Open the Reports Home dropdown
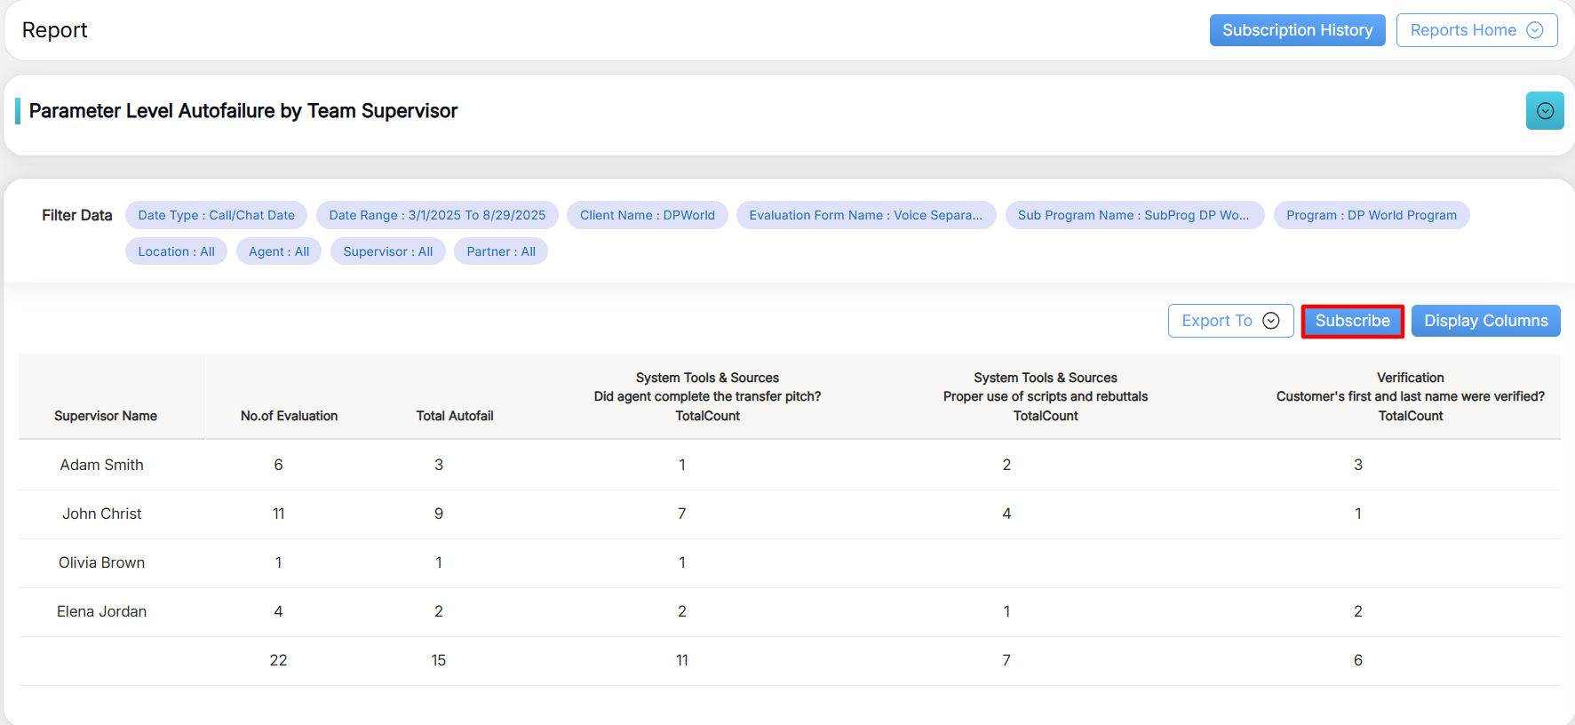The height and width of the screenshot is (725, 1575). pos(1476,30)
